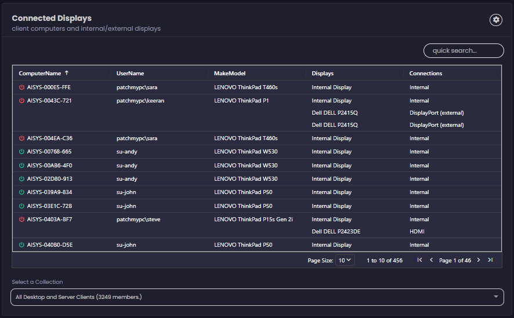Jump to the last page
Viewport: 514px width, 318px height.
(490, 260)
